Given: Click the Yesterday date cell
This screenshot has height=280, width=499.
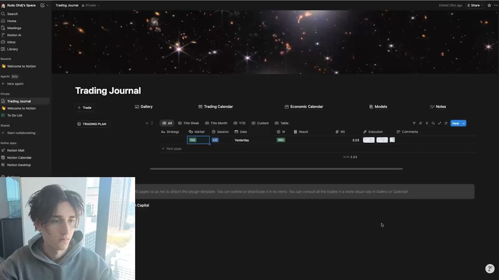Looking at the screenshot, I should pyautogui.click(x=242, y=140).
